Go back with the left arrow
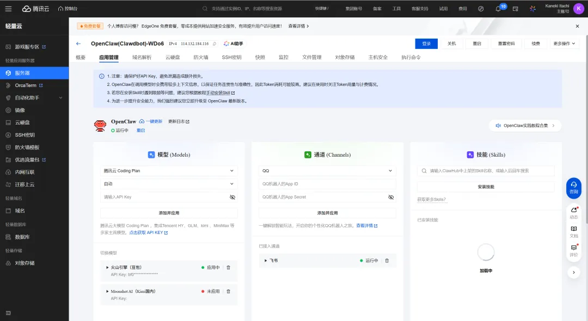 [x=78, y=44]
